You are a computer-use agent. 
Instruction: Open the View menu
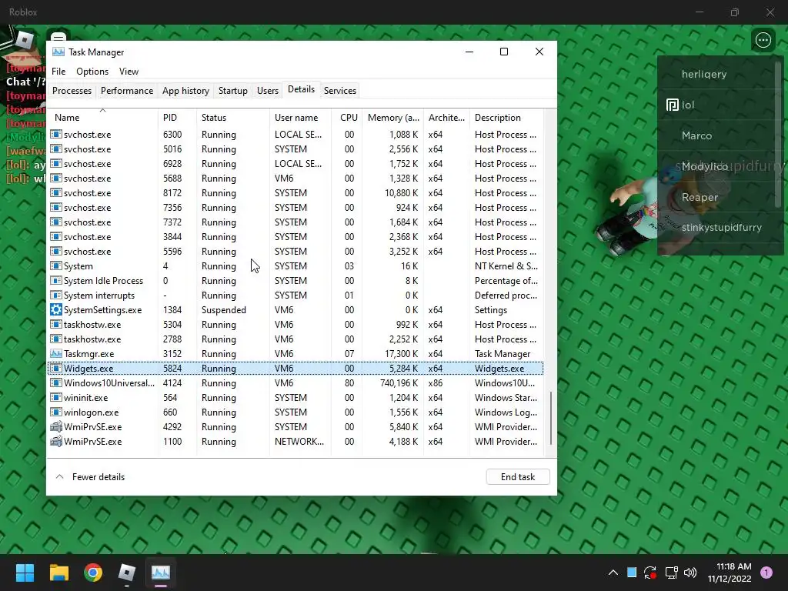pyautogui.click(x=129, y=72)
